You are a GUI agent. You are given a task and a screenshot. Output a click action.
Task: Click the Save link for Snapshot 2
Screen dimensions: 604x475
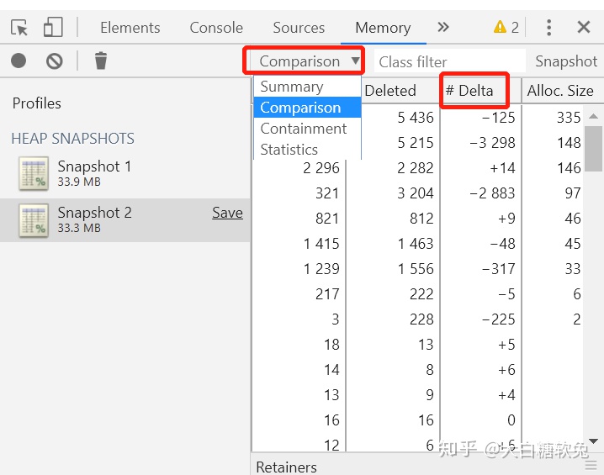tap(227, 213)
